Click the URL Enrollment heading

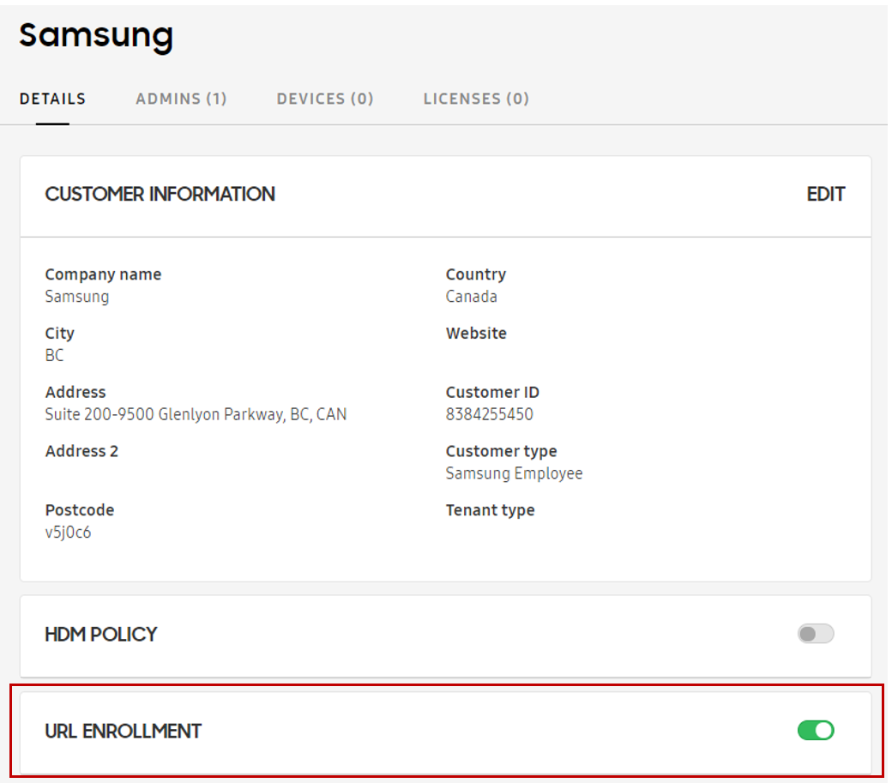click(123, 732)
